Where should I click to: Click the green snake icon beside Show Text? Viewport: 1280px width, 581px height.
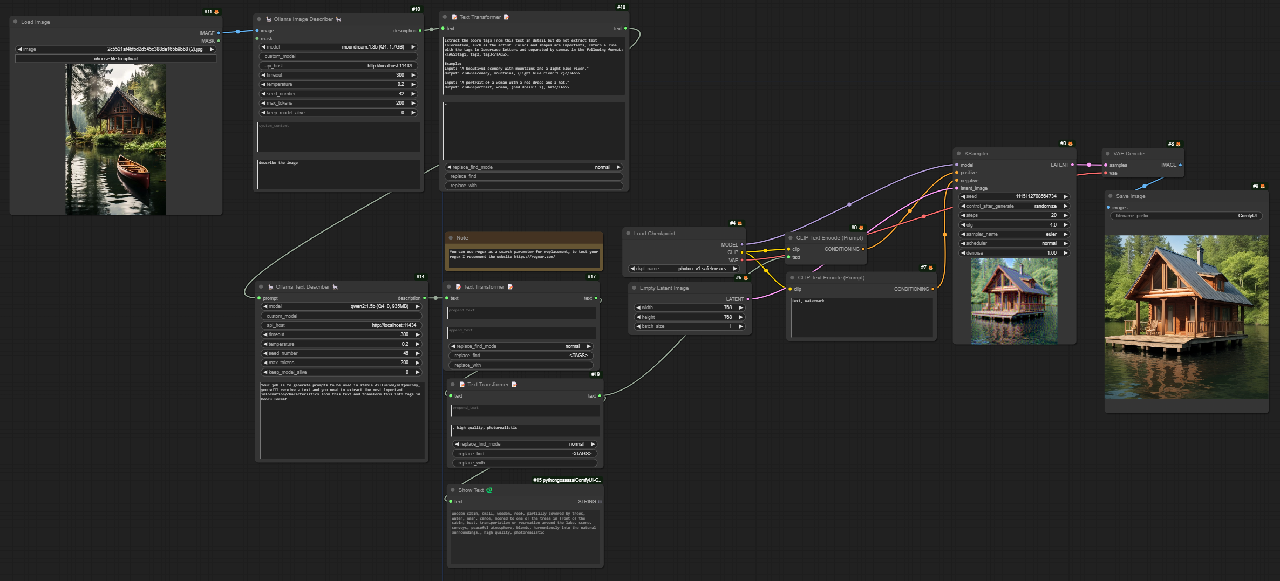pyautogui.click(x=489, y=490)
